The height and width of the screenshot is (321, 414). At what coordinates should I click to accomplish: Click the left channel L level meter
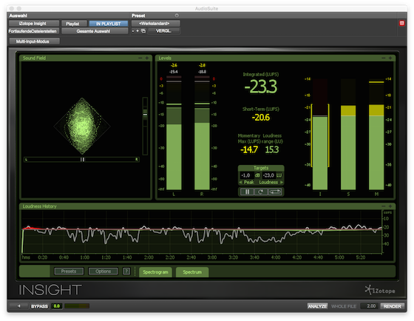tap(174, 133)
